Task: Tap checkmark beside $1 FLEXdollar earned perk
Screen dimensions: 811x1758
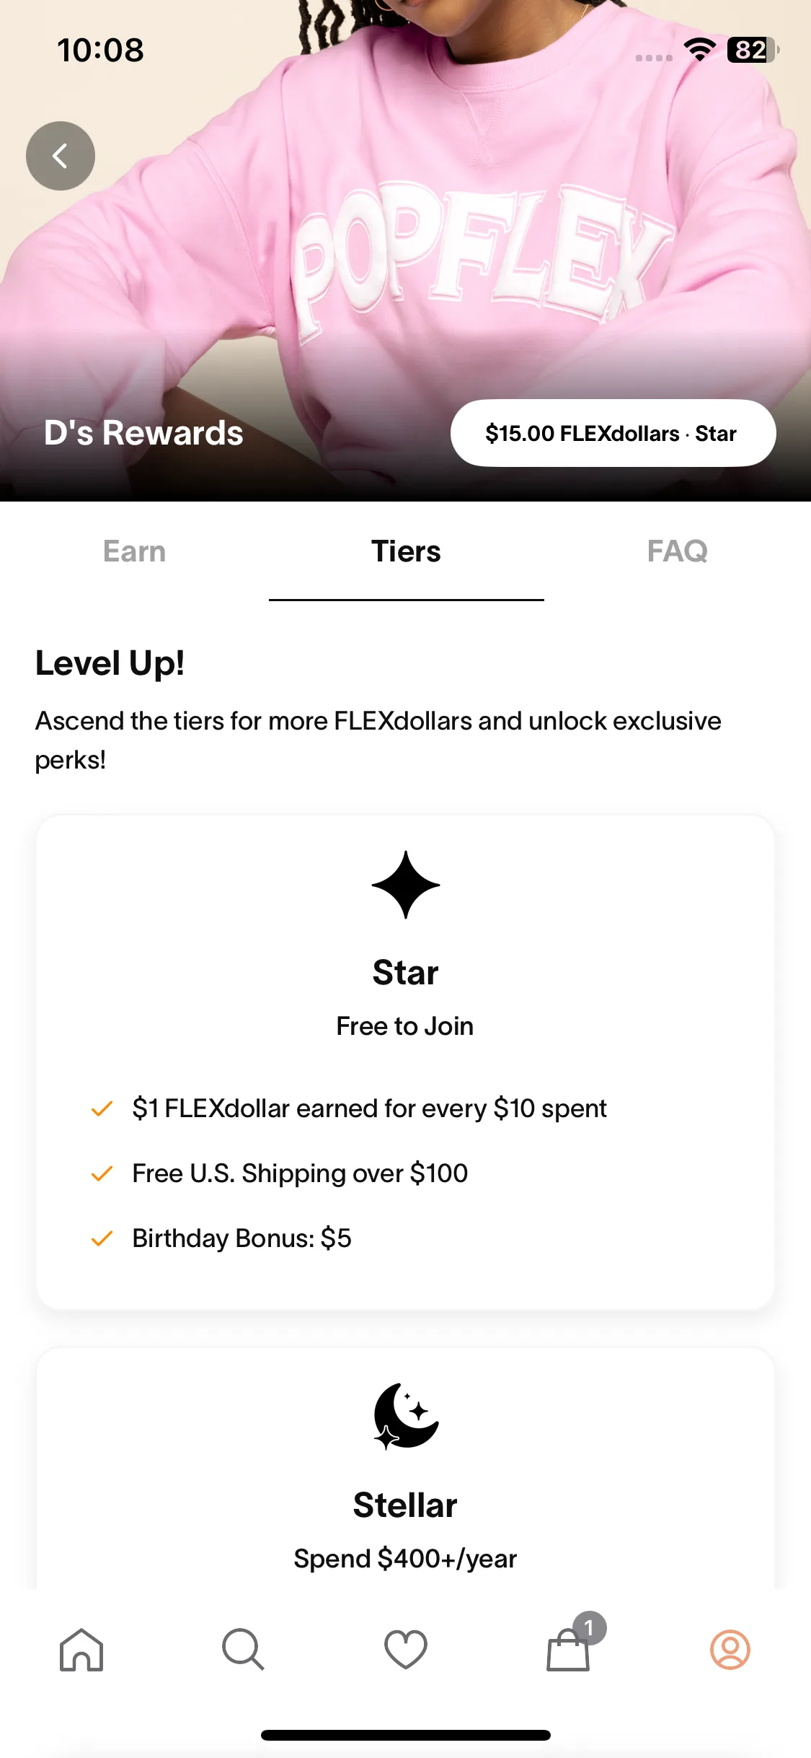Action: (102, 1108)
